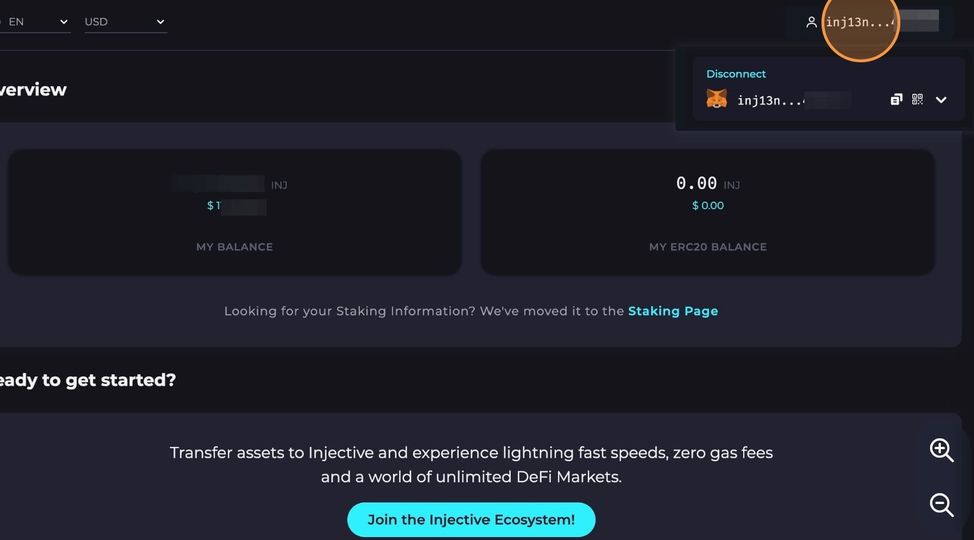Click the blurred INJ balance amount
This screenshot has width=974, height=540.
[x=219, y=184]
